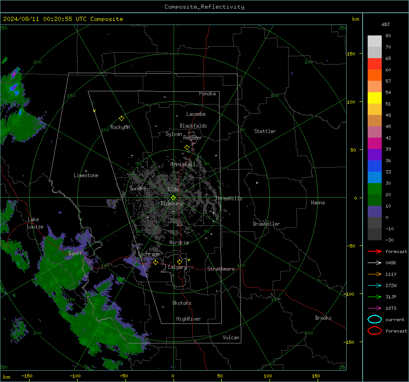Click the Olds city label
409x382 pixels.
[173, 189]
